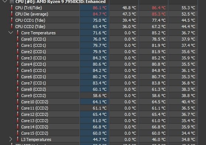The height and width of the screenshot is (145, 206).
Task: Select the L3 Temperatures label
Action: [x=36, y=139]
